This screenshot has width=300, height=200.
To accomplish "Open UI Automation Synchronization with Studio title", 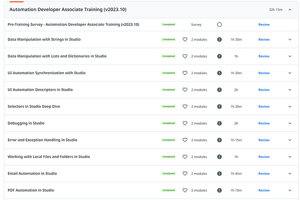I will click(x=47, y=73).
